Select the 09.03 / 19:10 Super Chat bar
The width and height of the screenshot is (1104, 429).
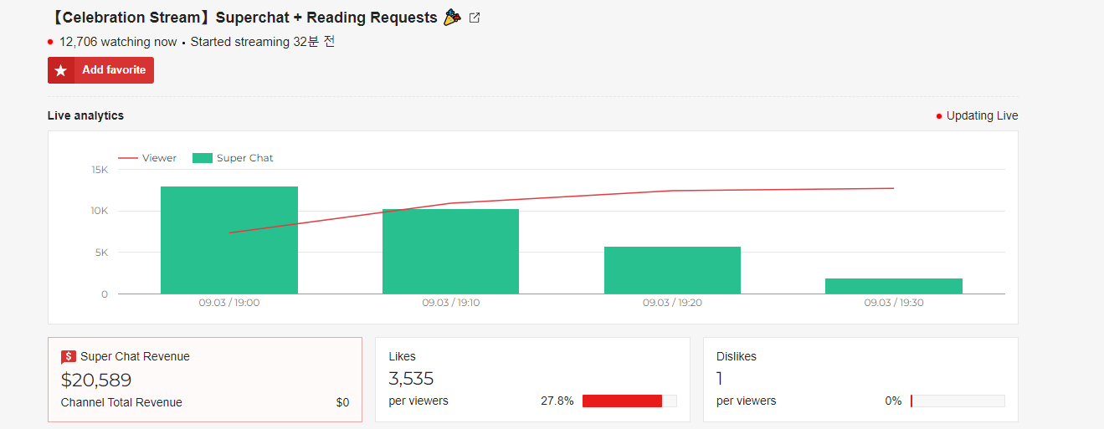pos(450,252)
